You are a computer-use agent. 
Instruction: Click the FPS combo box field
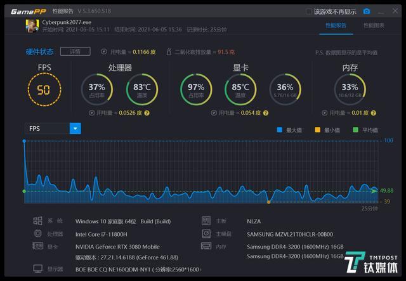click(47, 128)
